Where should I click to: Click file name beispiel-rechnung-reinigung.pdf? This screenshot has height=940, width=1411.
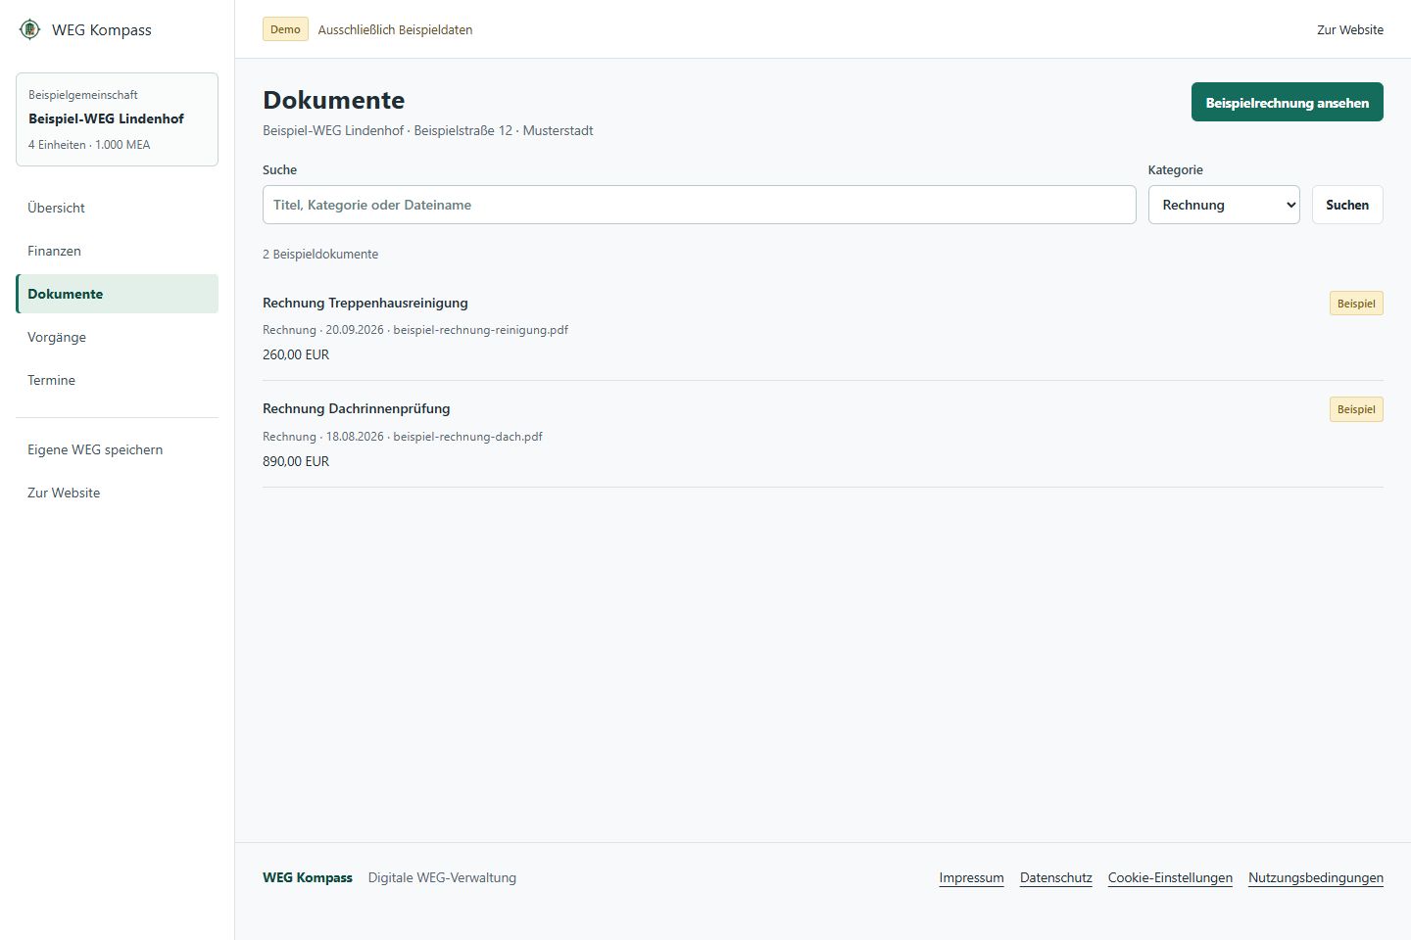pyautogui.click(x=481, y=330)
